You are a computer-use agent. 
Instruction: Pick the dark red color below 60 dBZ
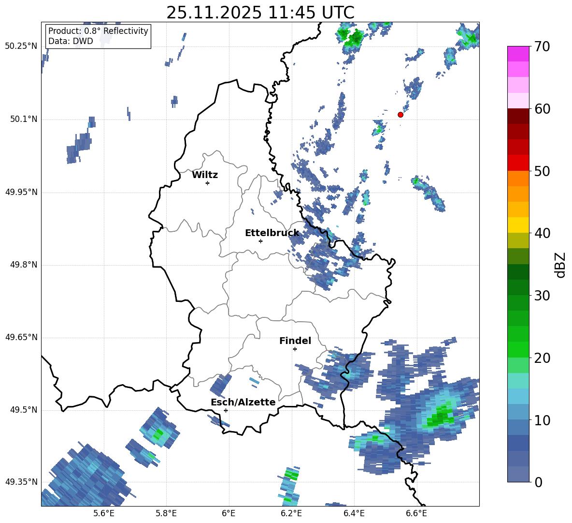pos(518,116)
